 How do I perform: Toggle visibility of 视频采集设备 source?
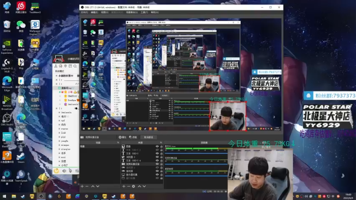click(x=157, y=164)
